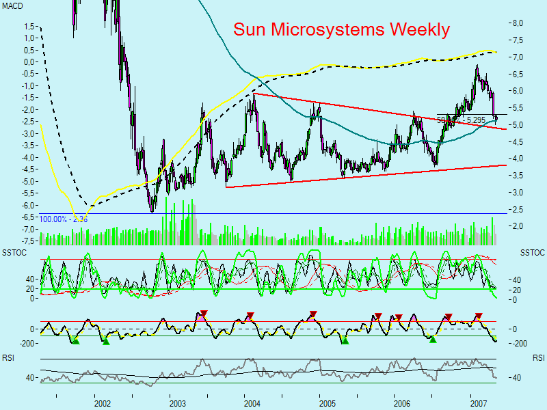The image size is (547, 410).
Task: Select the 2006 year label on time axis
Action: coord(402,404)
